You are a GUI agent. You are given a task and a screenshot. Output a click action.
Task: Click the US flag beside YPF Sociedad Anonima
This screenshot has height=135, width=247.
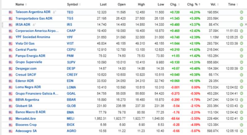click(x=11, y=37)
